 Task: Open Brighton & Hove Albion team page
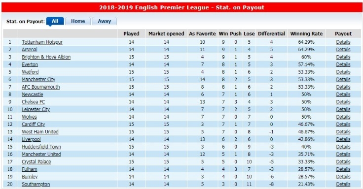click(46, 57)
